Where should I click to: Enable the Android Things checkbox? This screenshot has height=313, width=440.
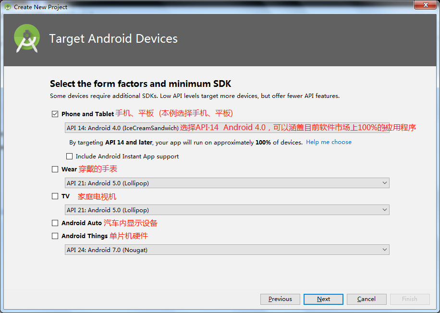pos(55,236)
